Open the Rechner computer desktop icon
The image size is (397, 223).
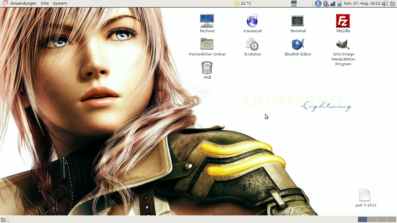tap(207, 21)
